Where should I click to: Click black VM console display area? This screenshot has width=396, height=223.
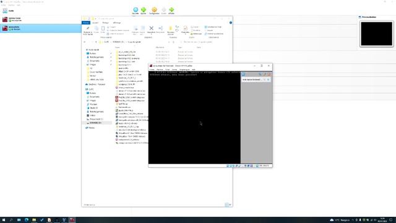coord(194,118)
